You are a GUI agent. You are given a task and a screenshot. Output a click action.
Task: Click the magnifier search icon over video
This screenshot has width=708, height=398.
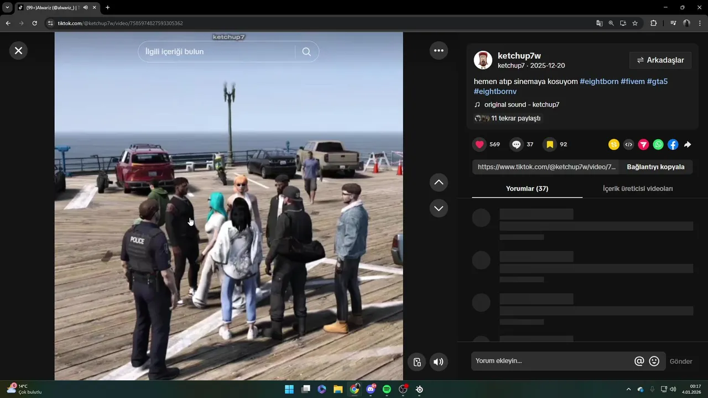pos(306,51)
